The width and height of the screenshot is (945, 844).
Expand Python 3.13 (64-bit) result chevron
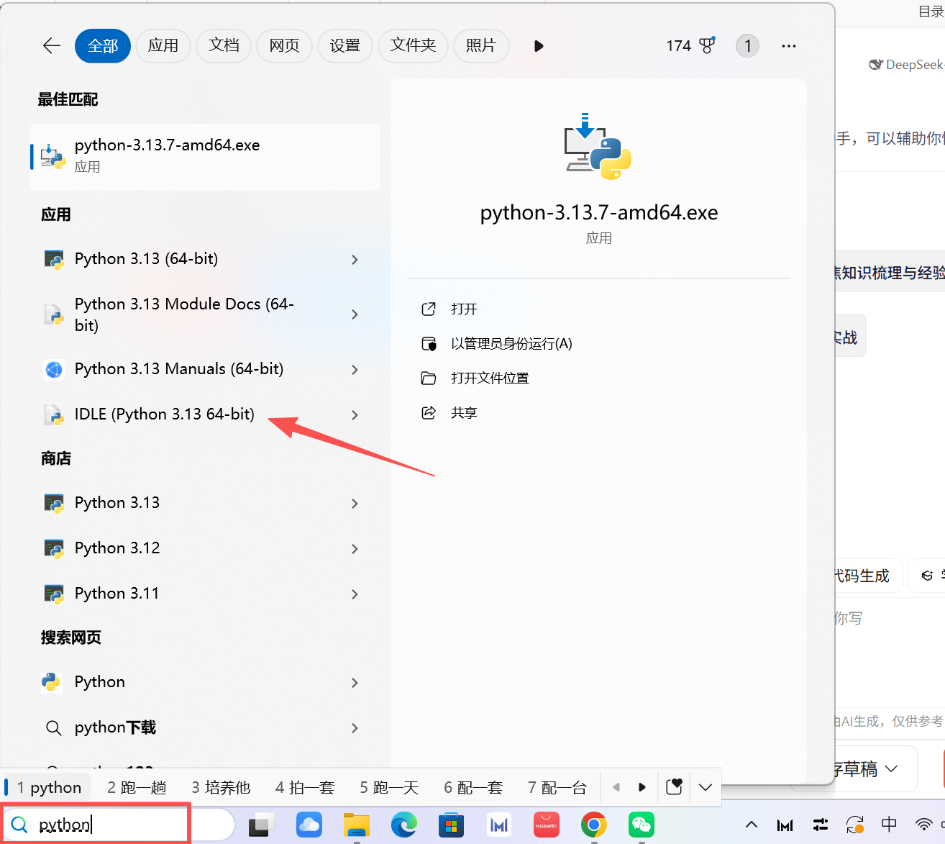(355, 260)
